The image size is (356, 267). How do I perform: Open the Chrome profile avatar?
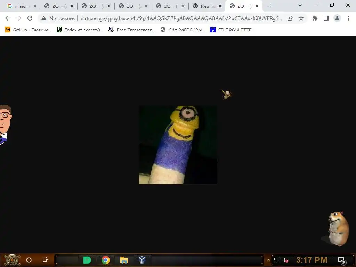[x=337, y=18]
